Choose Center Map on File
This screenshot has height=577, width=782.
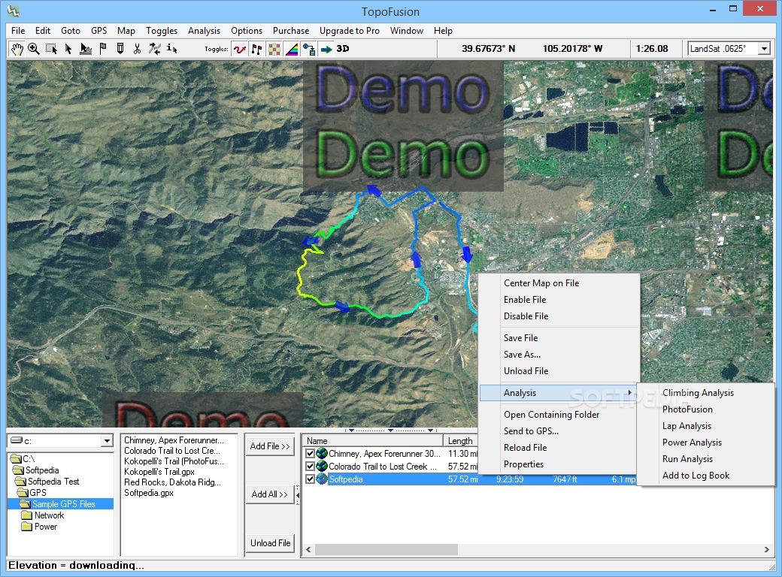[x=559, y=283]
